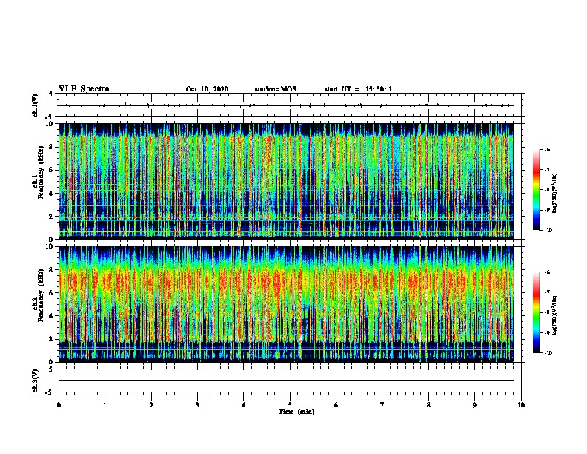This screenshot has height=454, width=587.
Task: Click the ch.1 spectrogram panel
Action: [286, 181]
